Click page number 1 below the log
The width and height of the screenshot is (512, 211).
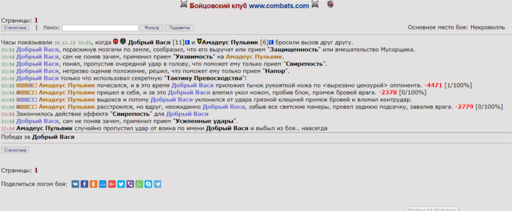click(36, 170)
